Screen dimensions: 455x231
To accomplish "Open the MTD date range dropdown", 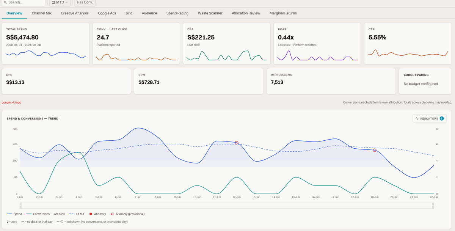I will coord(60,2).
